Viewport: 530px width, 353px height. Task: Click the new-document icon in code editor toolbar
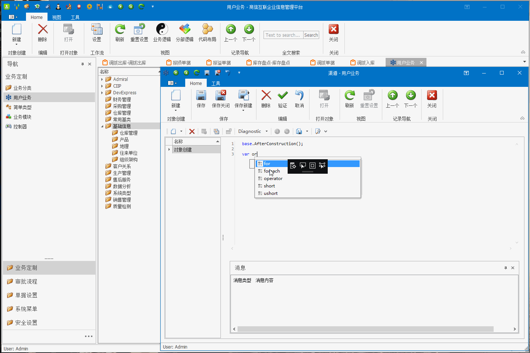(x=173, y=131)
